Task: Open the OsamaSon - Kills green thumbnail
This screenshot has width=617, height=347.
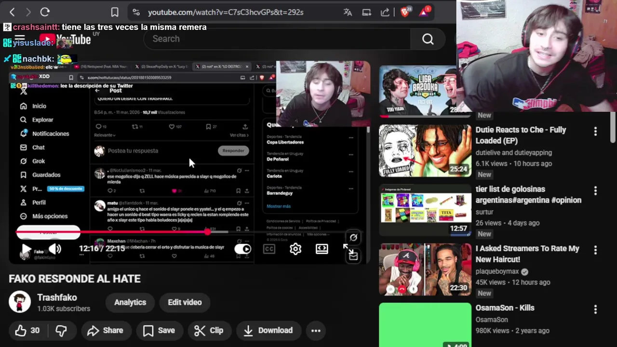Action: [425, 325]
